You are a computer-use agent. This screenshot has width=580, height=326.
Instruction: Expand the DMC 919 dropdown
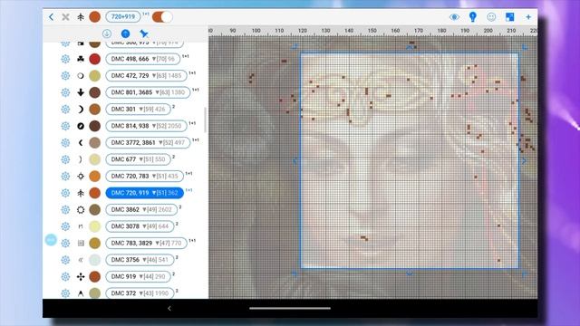(138, 276)
